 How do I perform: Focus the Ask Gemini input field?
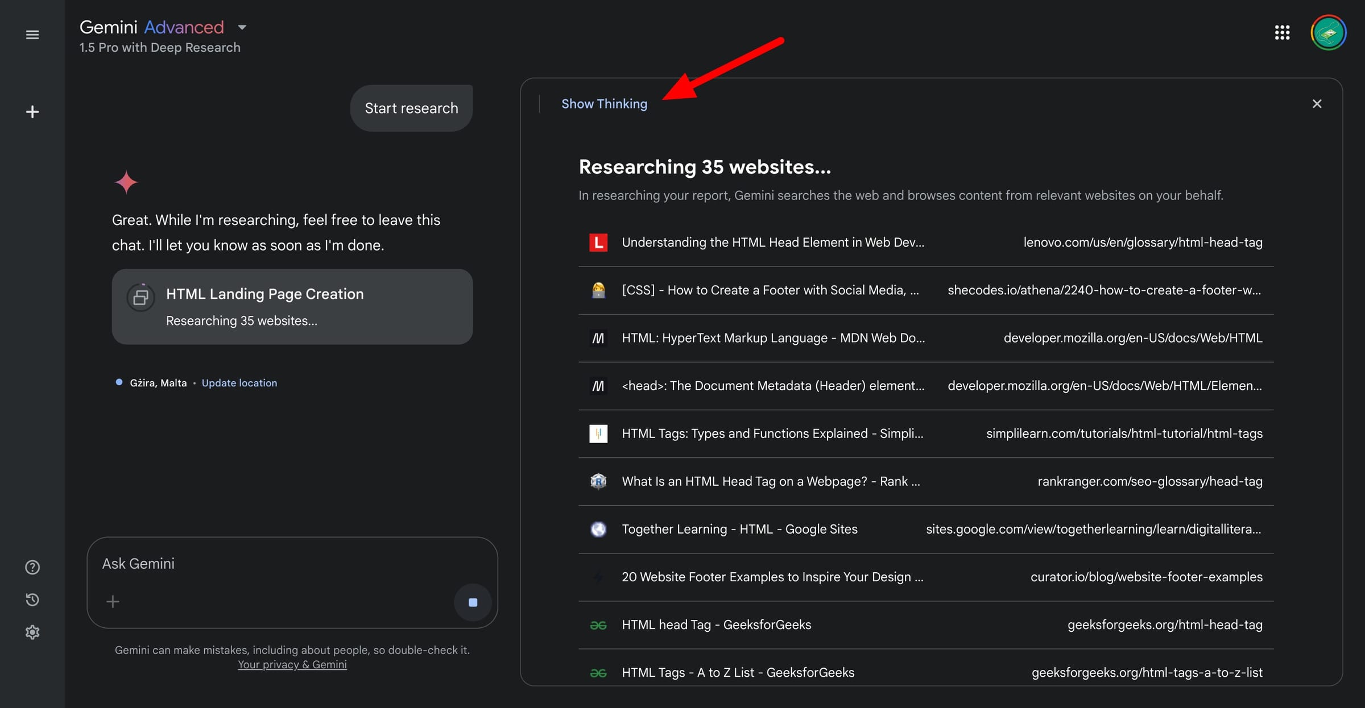coord(292,564)
